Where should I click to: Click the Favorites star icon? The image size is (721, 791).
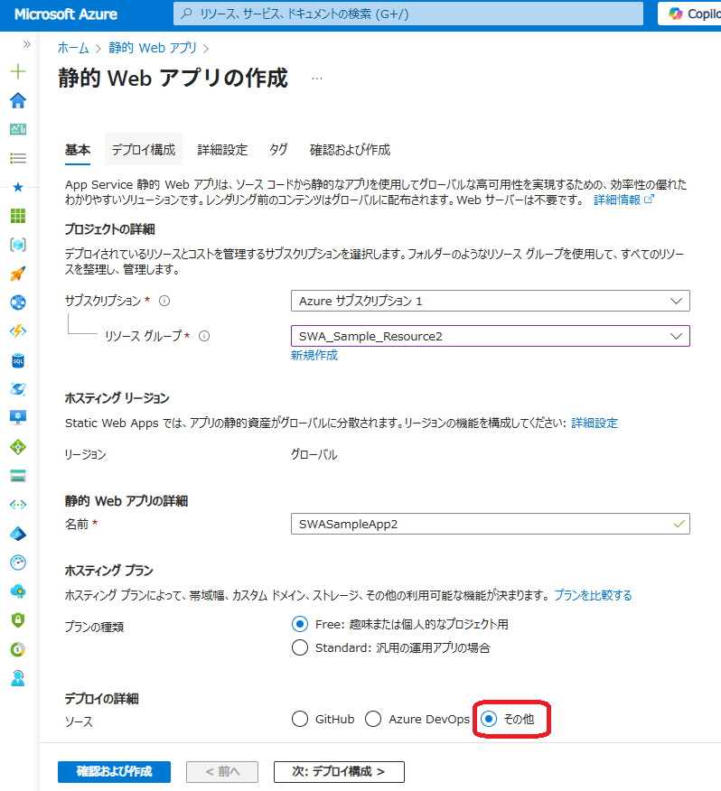[18, 187]
